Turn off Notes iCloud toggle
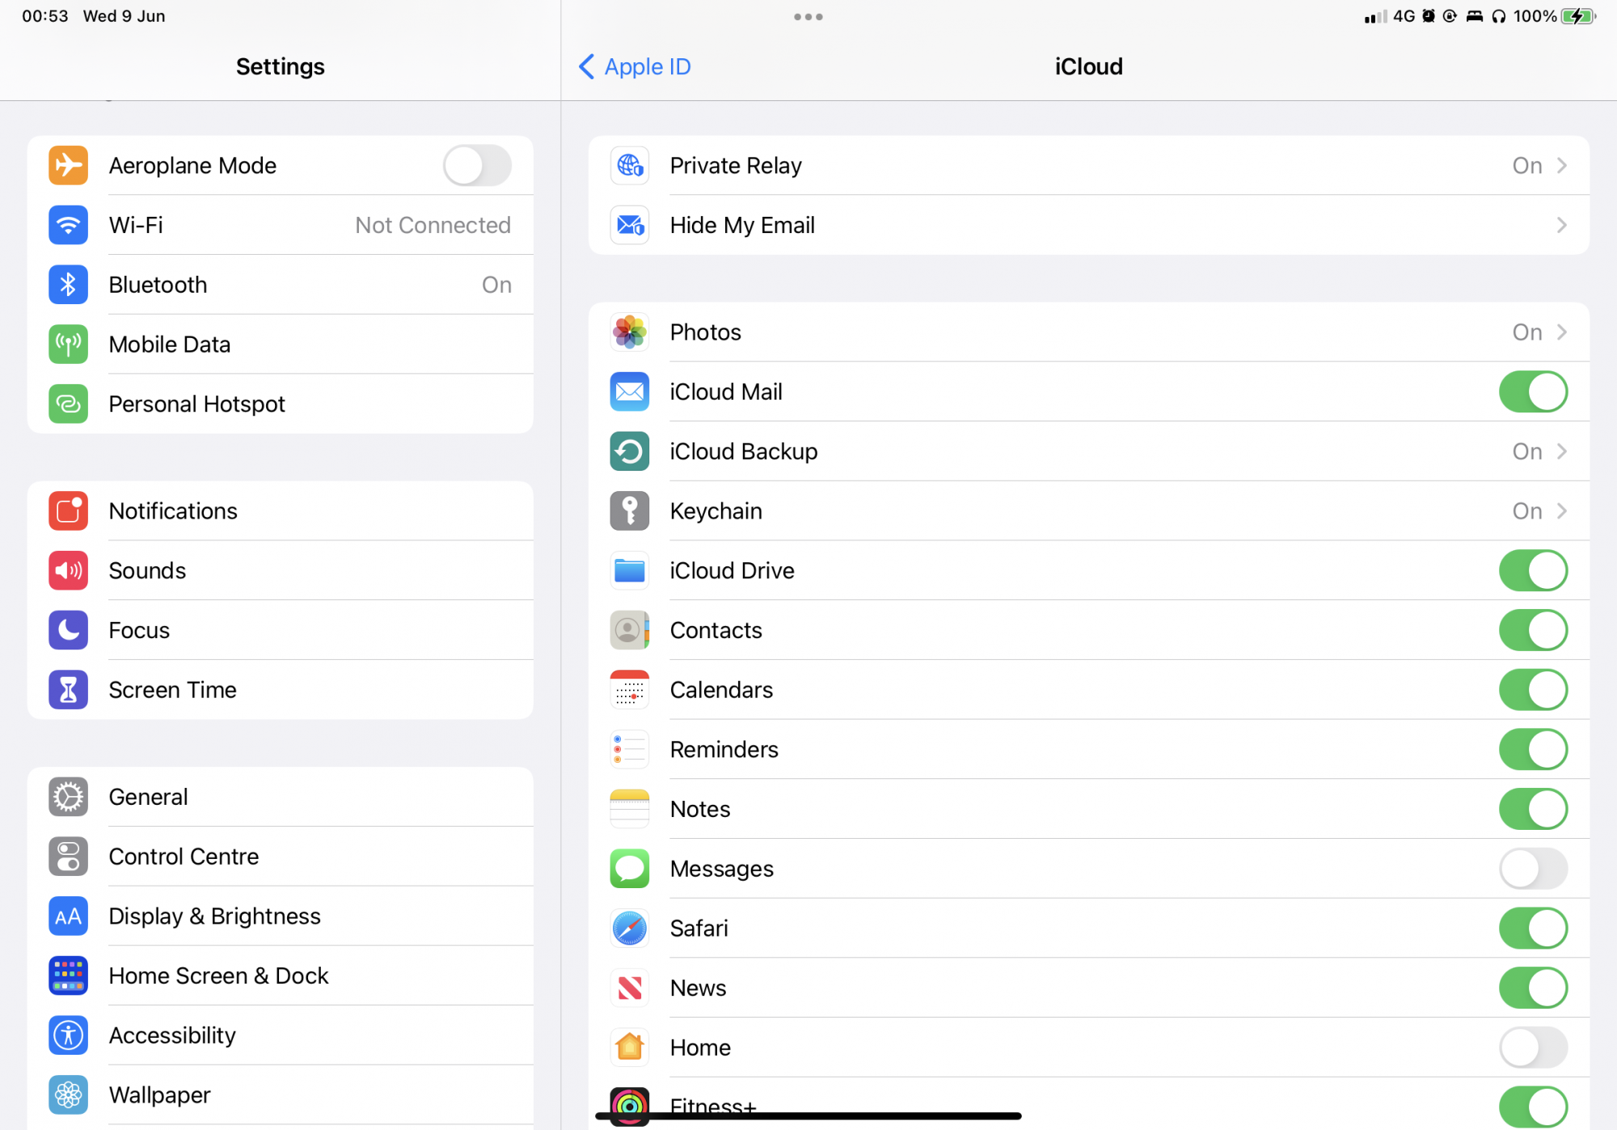 (x=1533, y=809)
